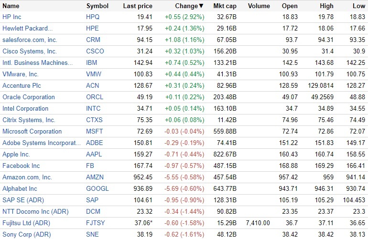Image resolution: width=368 pixels, height=239 pixels.
Task: Open the Sony Corp (ADR) link
Action: coord(26,234)
